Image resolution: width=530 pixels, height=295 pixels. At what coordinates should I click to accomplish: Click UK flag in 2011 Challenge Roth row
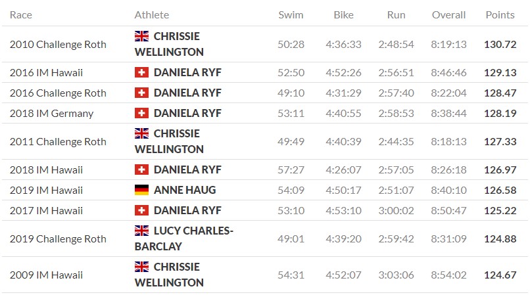[141, 133]
